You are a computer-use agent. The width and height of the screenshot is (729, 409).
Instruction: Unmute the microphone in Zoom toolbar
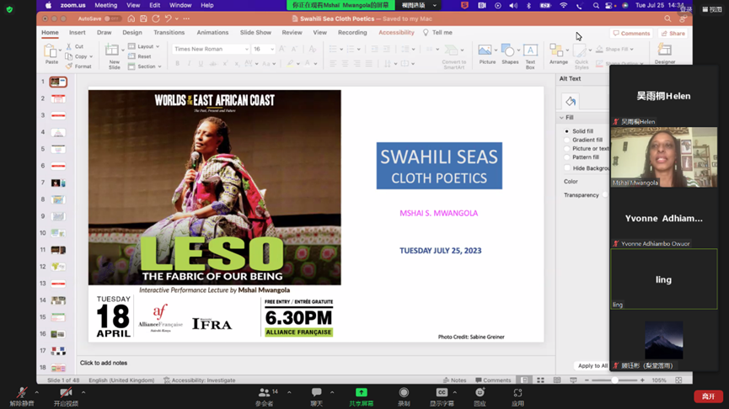point(22,393)
